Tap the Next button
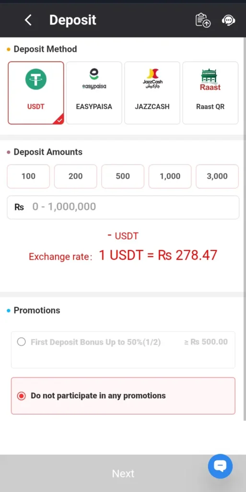 (123, 473)
